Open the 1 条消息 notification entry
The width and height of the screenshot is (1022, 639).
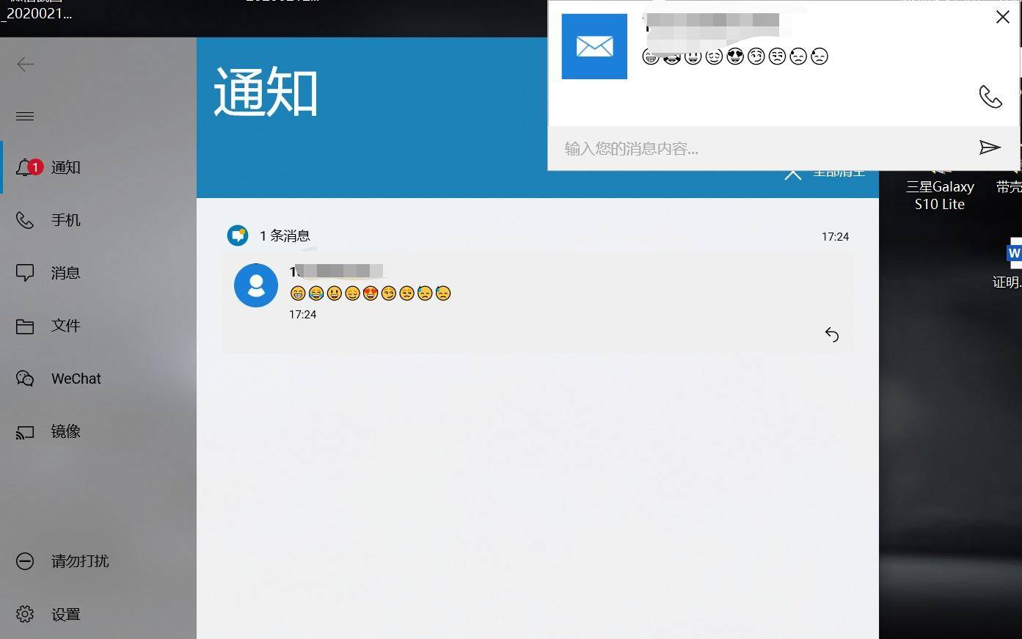[285, 235]
